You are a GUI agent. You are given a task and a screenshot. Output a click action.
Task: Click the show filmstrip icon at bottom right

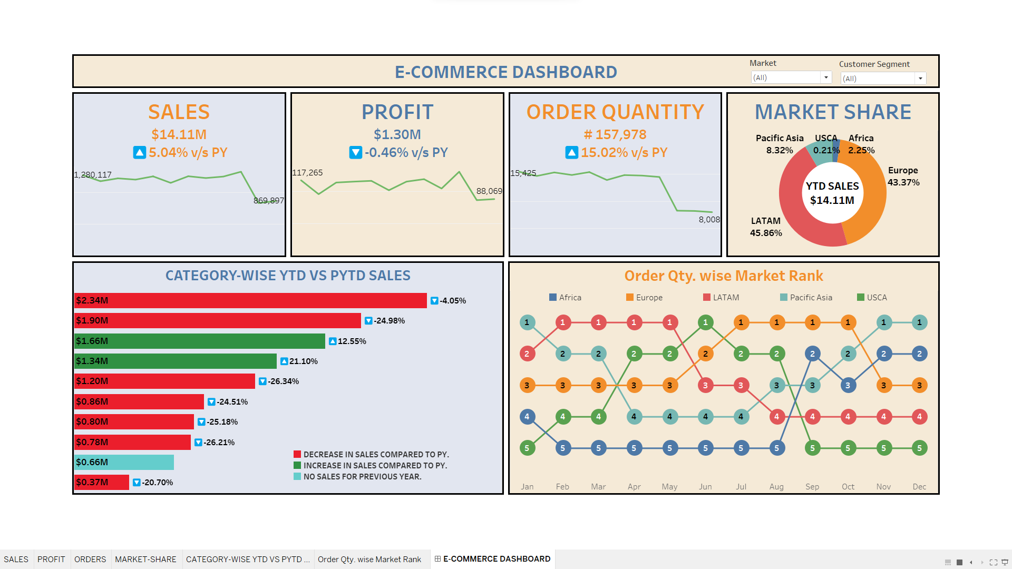tap(948, 563)
